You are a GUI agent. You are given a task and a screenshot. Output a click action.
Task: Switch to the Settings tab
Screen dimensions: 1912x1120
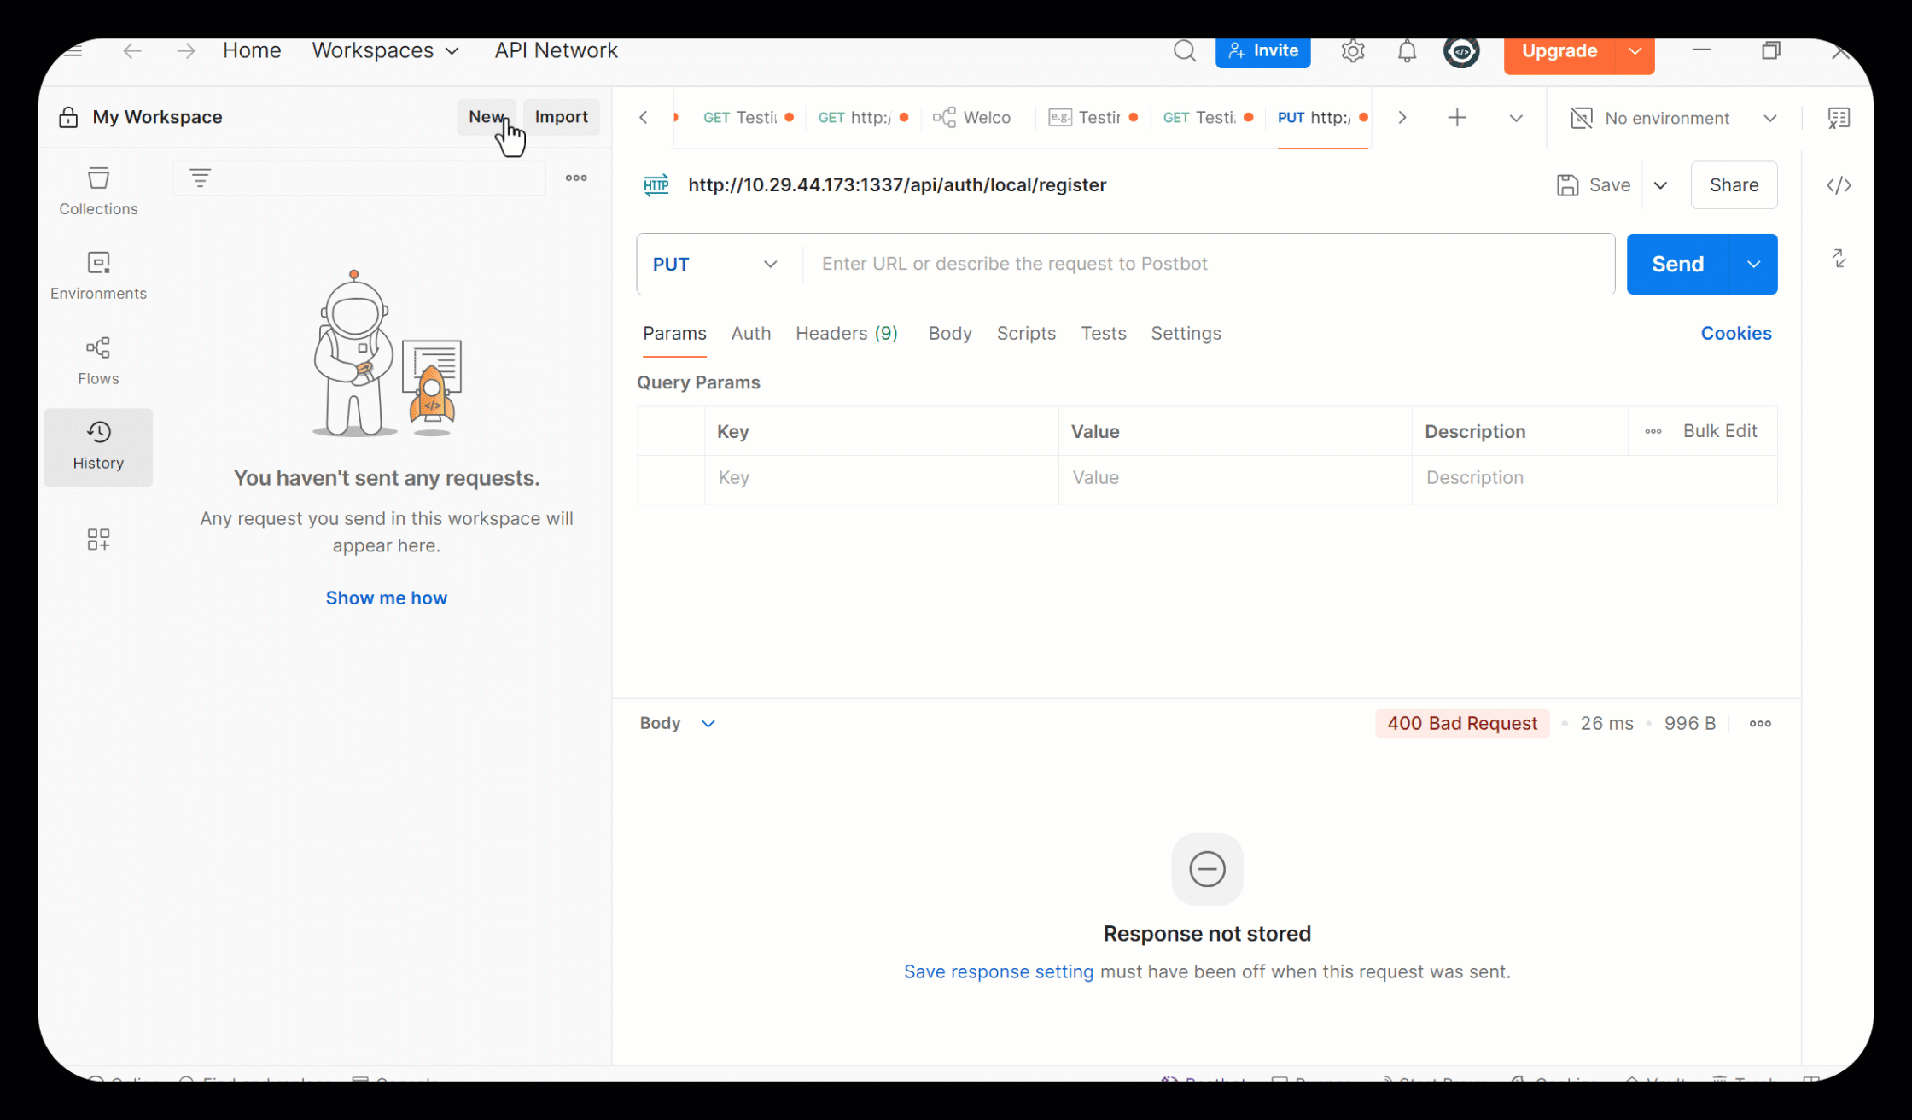(x=1186, y=333)
